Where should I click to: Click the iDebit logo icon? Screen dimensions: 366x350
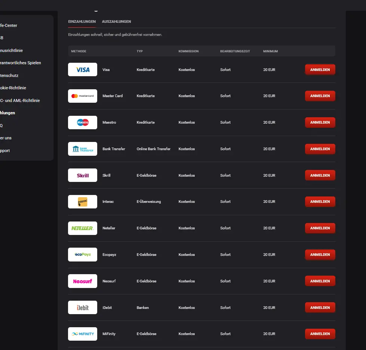pyautogui.click(x=83, y=307)
